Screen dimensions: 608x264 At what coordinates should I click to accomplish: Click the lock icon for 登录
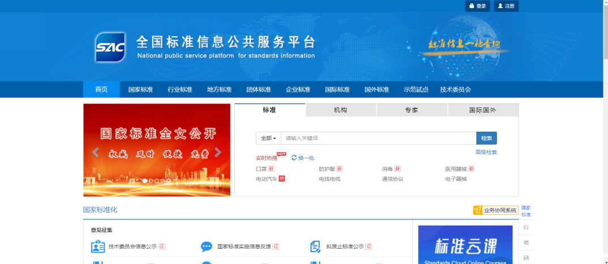(471, 6)
